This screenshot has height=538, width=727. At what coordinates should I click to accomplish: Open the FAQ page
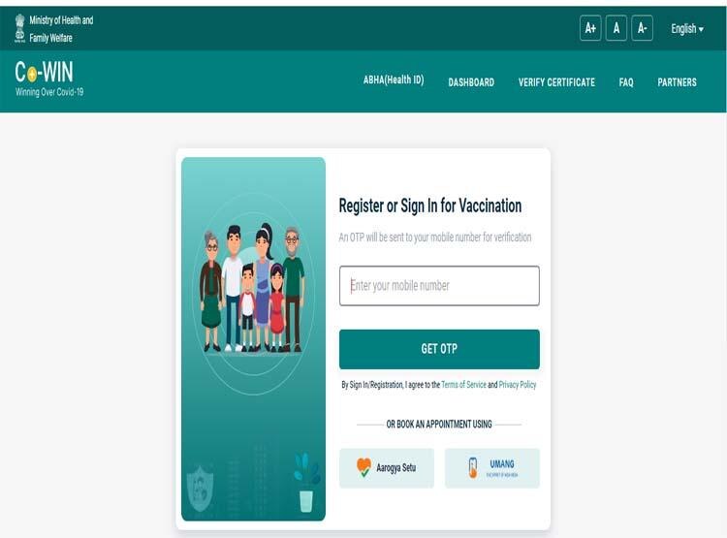tap(626, 82)
